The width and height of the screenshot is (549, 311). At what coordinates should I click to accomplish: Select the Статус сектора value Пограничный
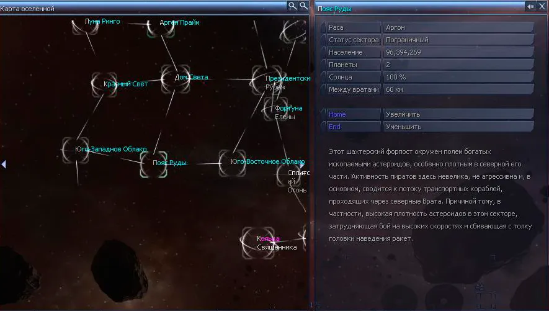[x=407, y=40]
